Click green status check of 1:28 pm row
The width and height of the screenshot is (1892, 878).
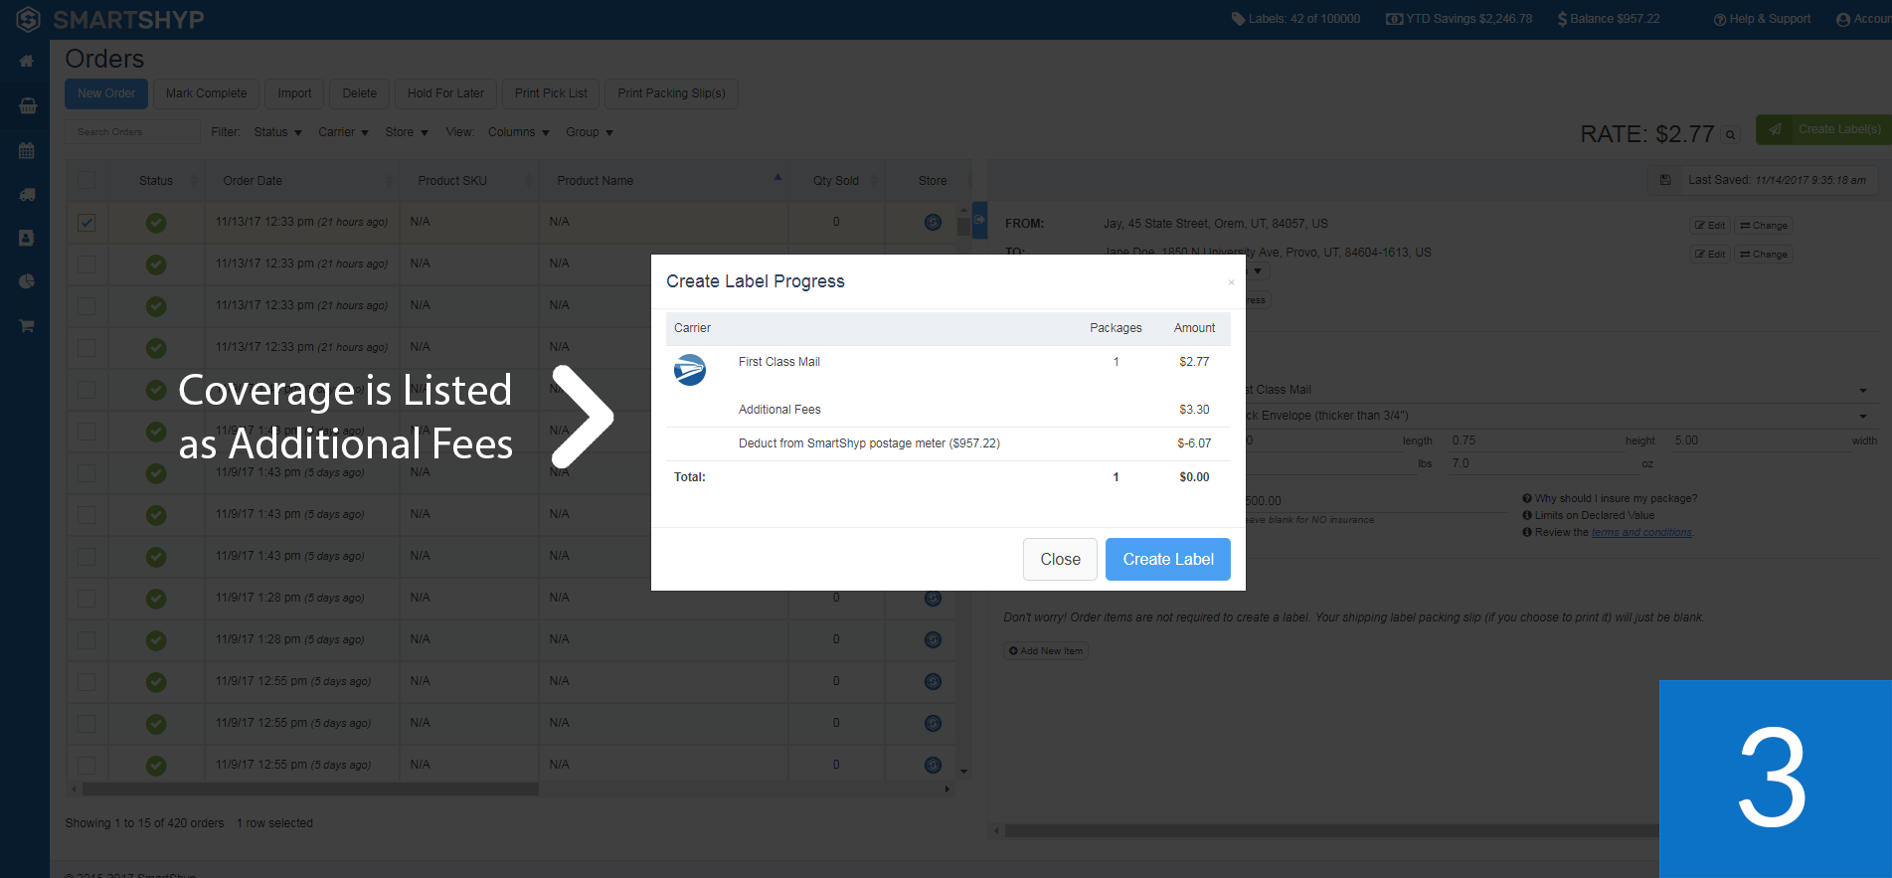[156, 599]
